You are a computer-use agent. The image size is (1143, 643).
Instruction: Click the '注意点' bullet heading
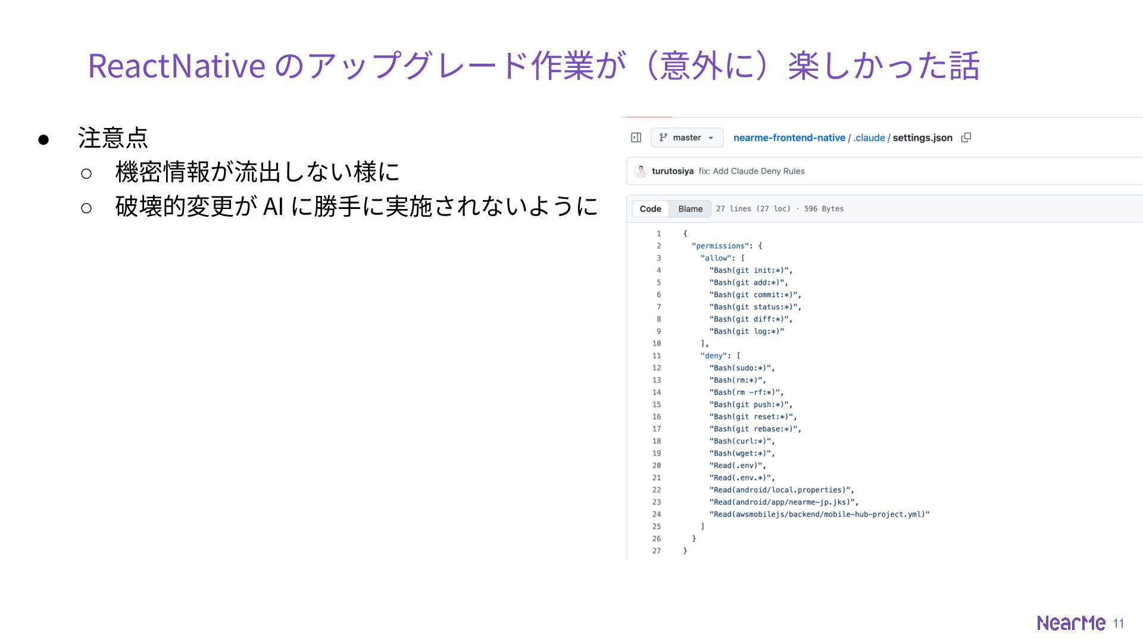click(x=113, y=138)
